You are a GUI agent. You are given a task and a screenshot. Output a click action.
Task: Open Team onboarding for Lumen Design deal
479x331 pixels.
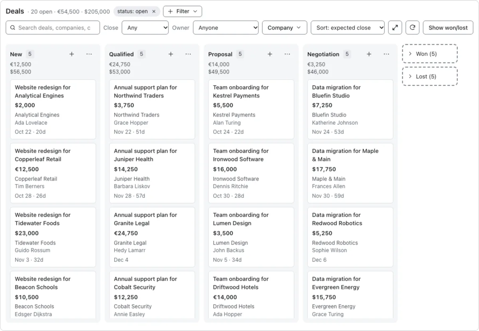[x=251, y=237]
